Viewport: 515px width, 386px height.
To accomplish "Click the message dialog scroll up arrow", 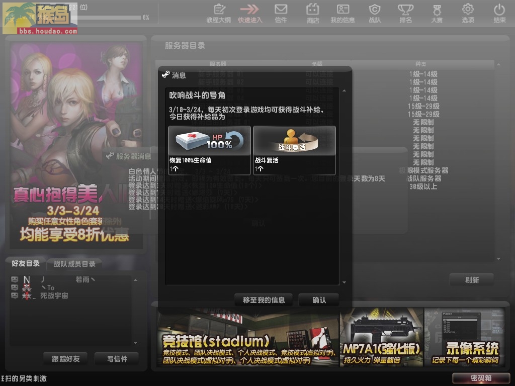I will coord(344,90).
